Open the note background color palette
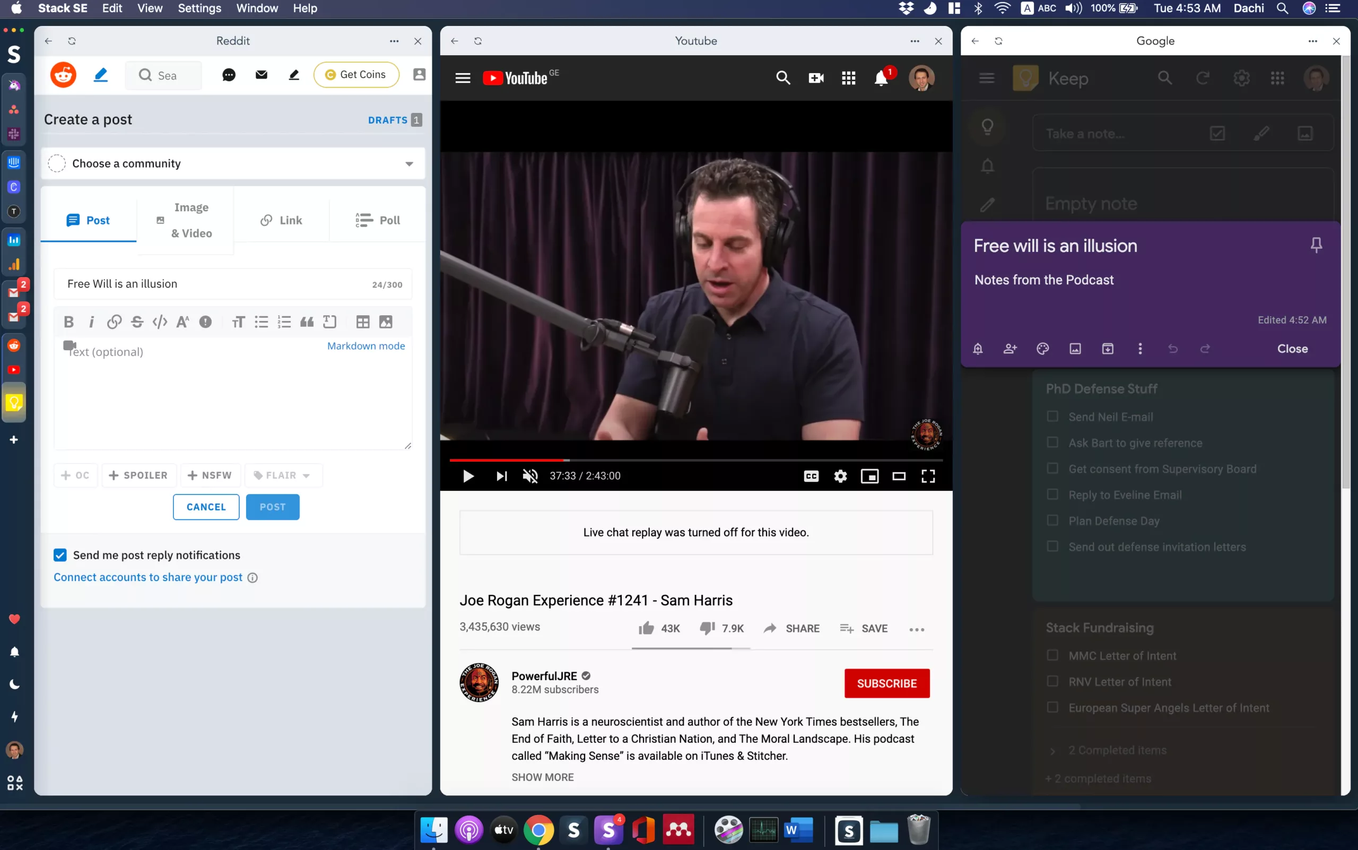The height and width of the screenshot is (850, 1358). [x=1043, y=349]
